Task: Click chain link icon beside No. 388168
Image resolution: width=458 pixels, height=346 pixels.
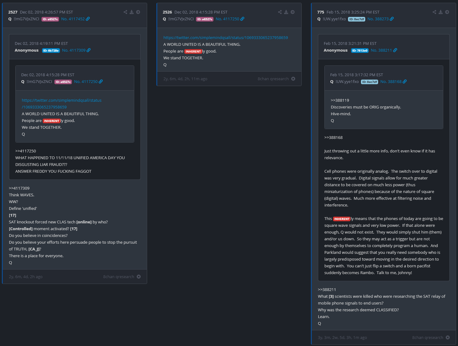Action: [405, 81]
